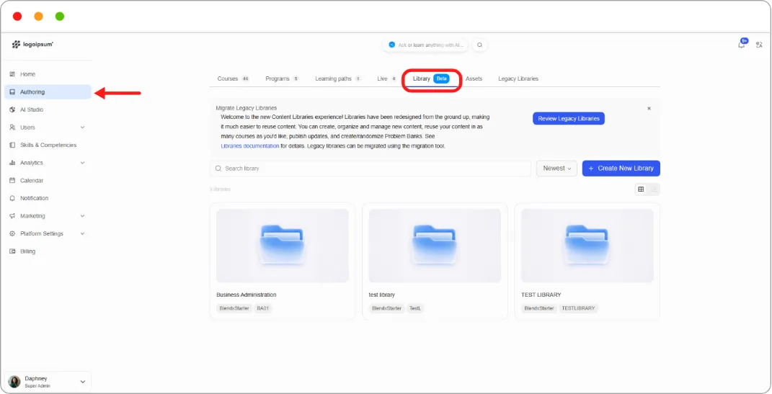Click the TESTLIBRARY tag
The width and height of the screenshot is (772, 394).
pyautogui.click(x=578, y=308)
